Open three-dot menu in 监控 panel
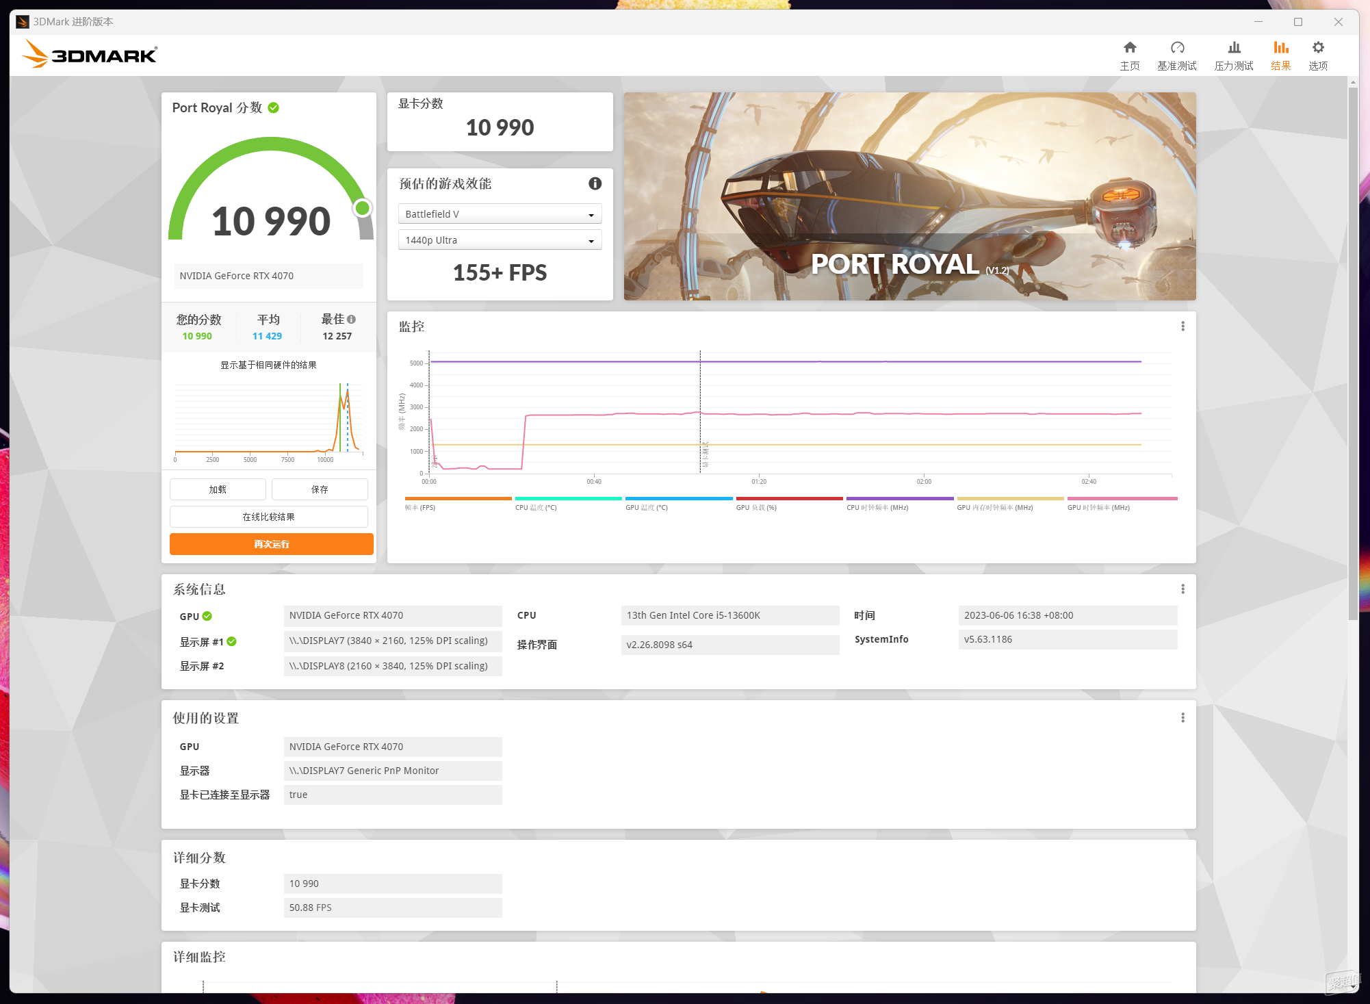The width and height of the screenshot is (1370, 1004). pyautogui.click(x=1182, y=326)
